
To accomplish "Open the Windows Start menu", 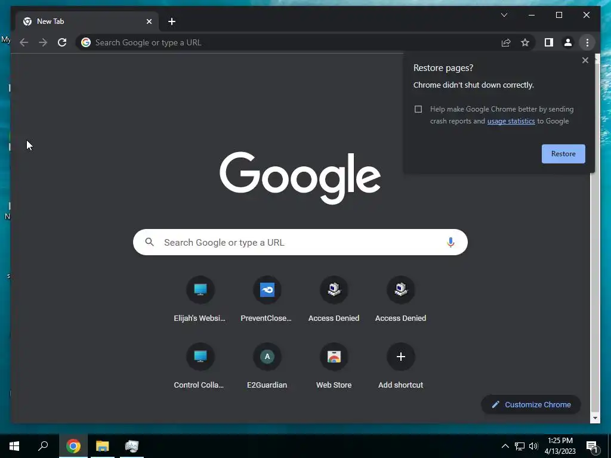I will tap(14, 446).
